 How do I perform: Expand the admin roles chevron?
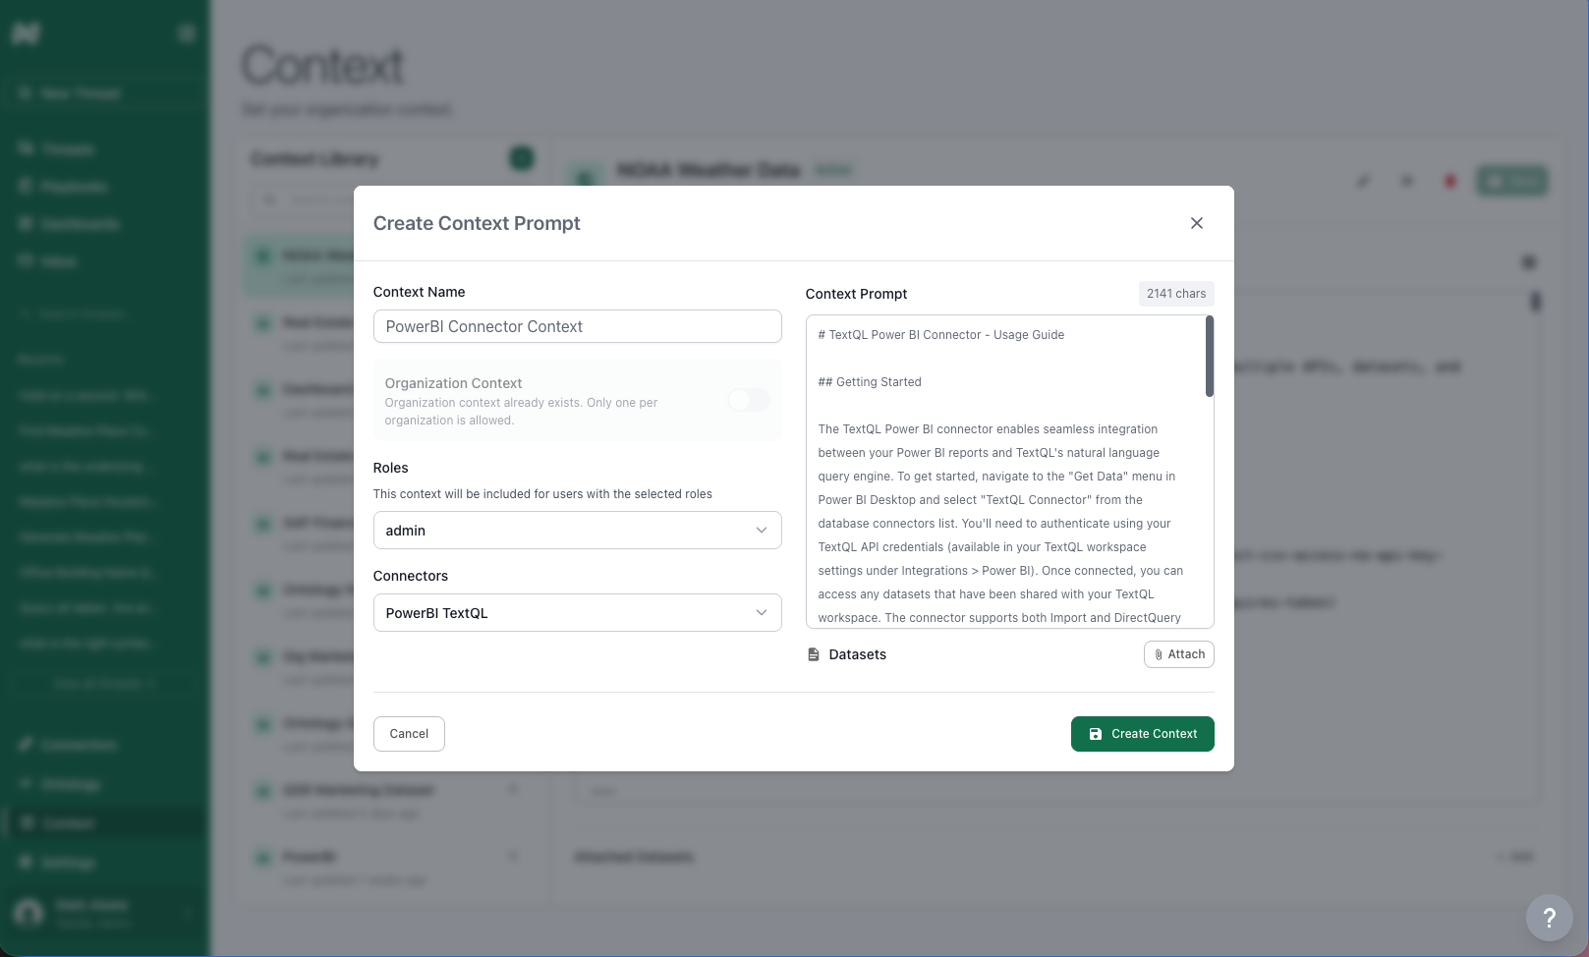coord(761,530)
